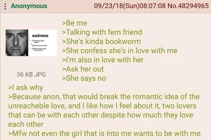The height and width of the screenshot is (140, 211).
Task: Select the 'She's kinda bookworm' line
Action: click(x=102, y=41)
